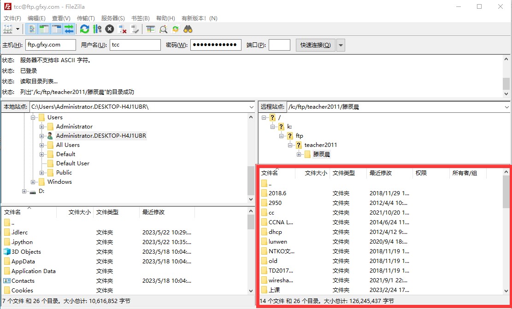
Task: Open the Site Manager icon
Action: point(8,29)
